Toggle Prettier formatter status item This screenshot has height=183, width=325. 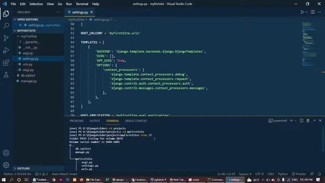(299, 174)
